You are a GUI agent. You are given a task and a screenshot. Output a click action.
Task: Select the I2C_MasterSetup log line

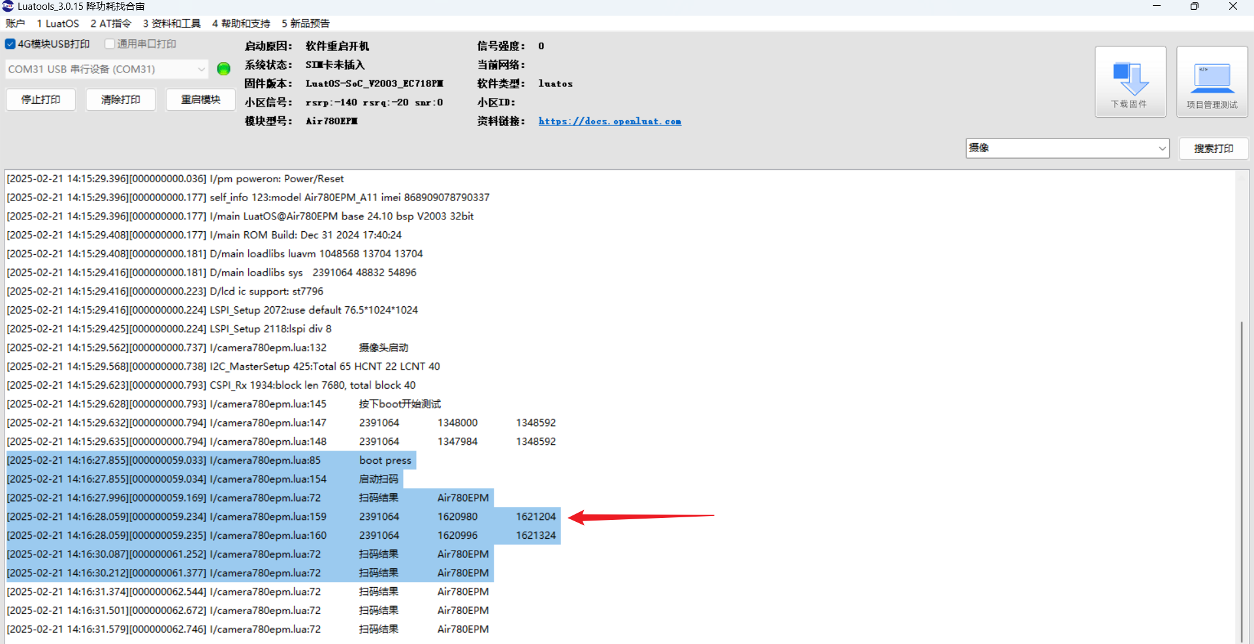[223, 366]
